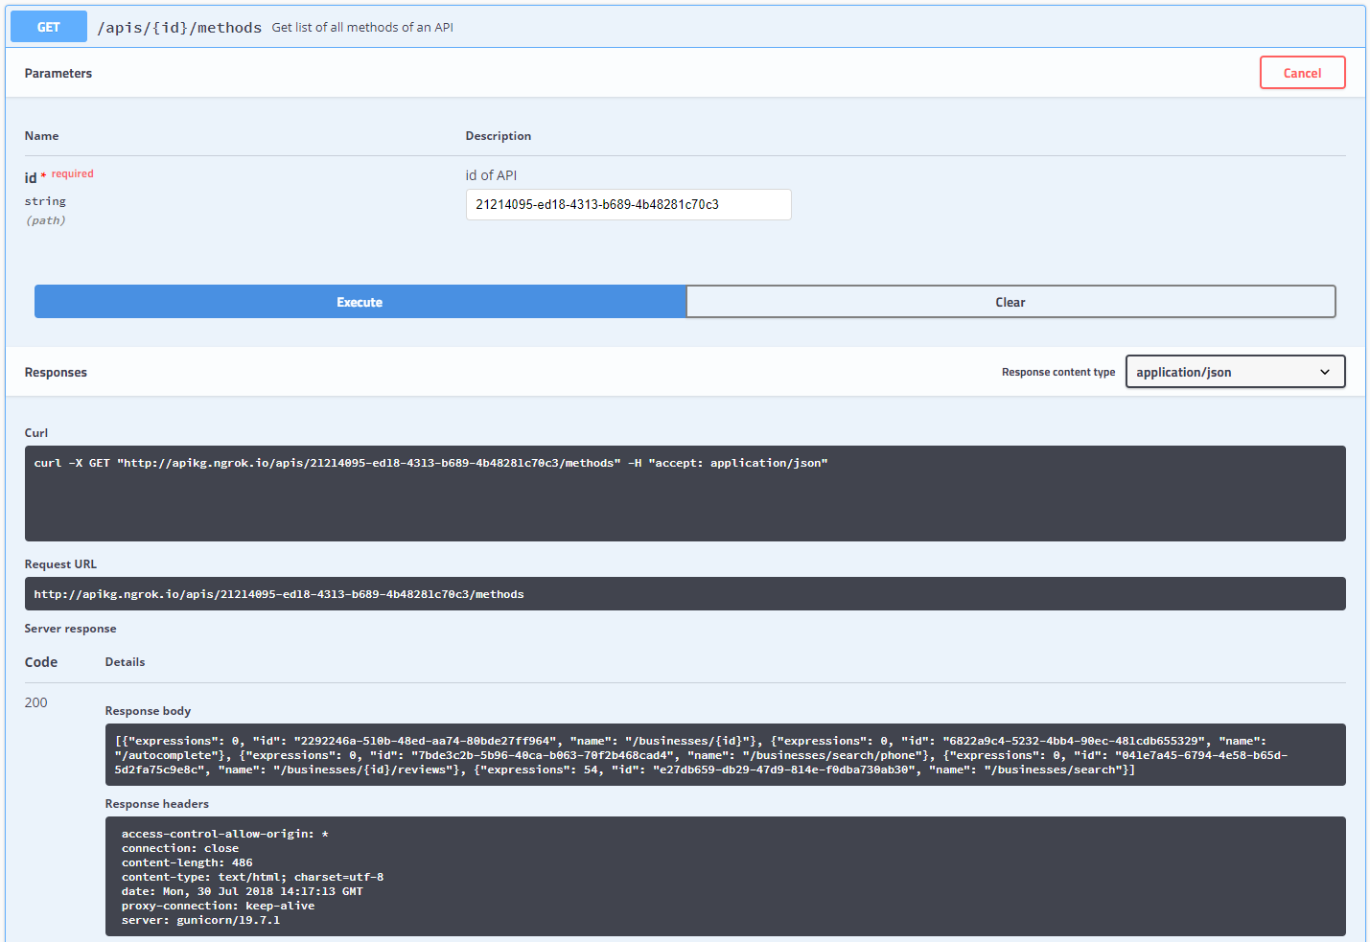
Task: Click the 'connection: close' header line
Action: click(180, 848)
